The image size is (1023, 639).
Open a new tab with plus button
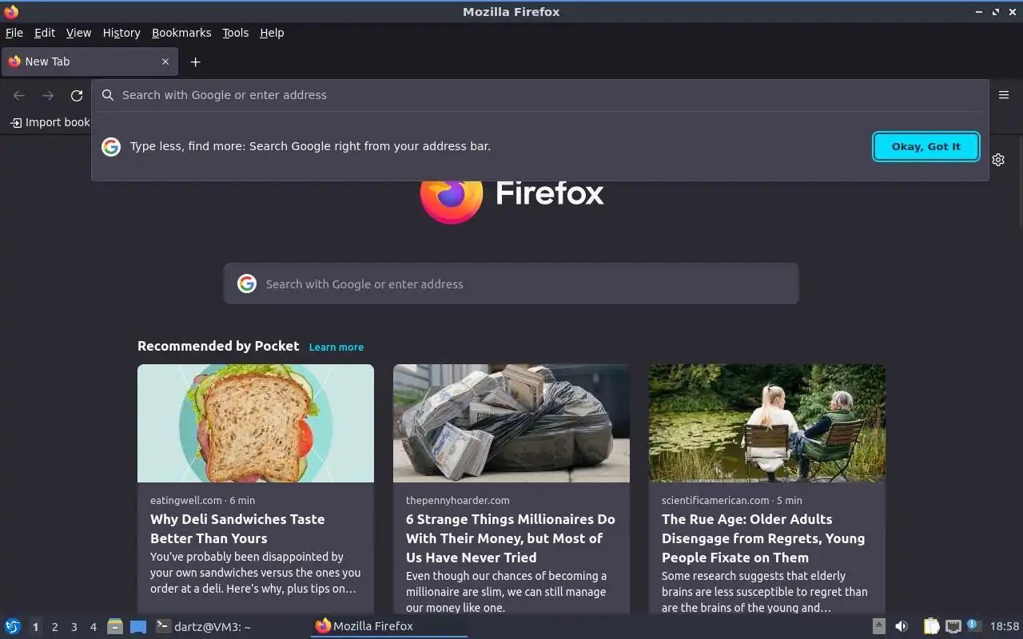[195, 62]
